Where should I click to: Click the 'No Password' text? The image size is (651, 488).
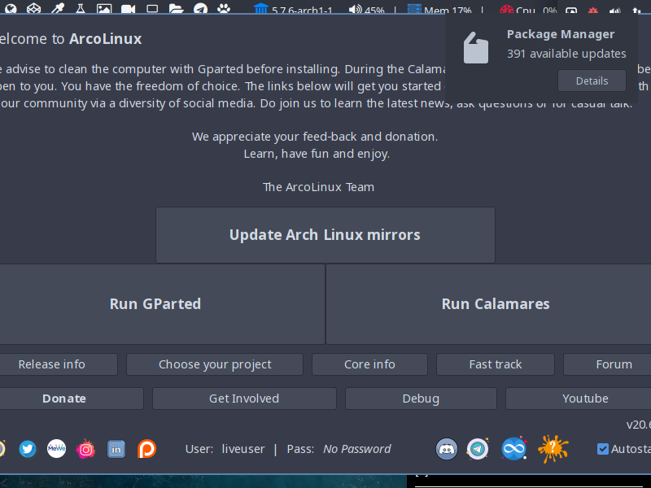(x=357, y=449)
